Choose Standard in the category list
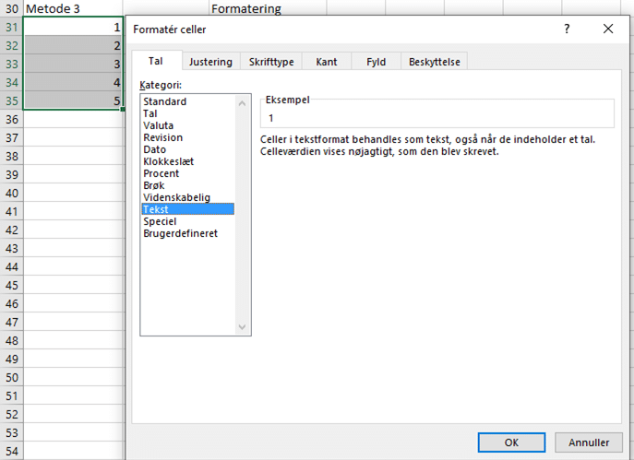 click(x=165, y=101)
